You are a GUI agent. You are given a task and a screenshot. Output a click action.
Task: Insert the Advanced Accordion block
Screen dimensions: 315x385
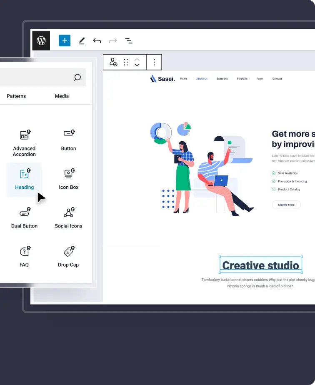pos(24,142)
